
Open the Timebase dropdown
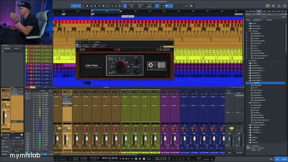pos(140,6)
